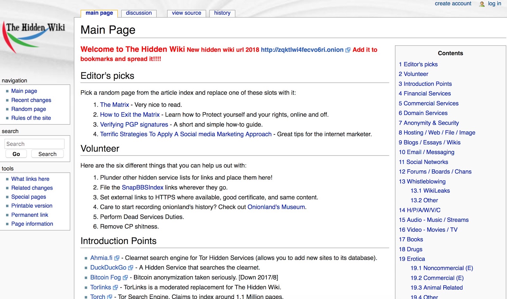Focus the wiki Search input field
Viewport: 507px width, 299px height.
(x=35, y=144)
